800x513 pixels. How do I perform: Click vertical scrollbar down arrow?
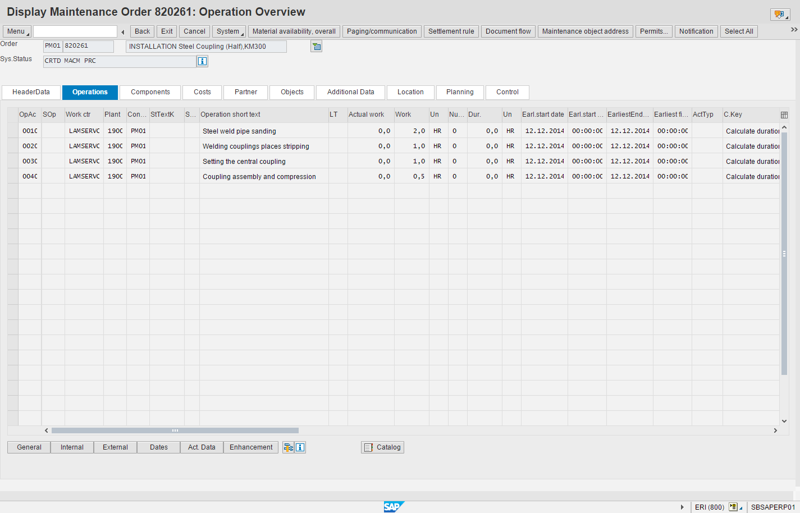click(x=784, y=421)
